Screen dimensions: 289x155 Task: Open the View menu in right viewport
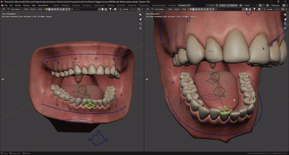tap(170, 9)
